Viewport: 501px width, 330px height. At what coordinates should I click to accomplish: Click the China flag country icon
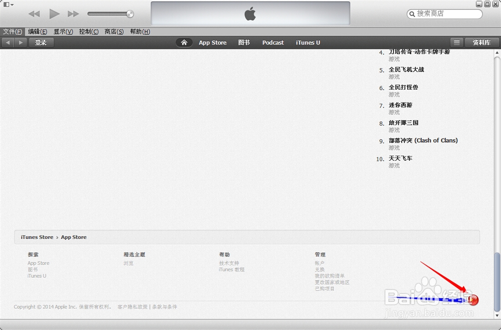473,300
